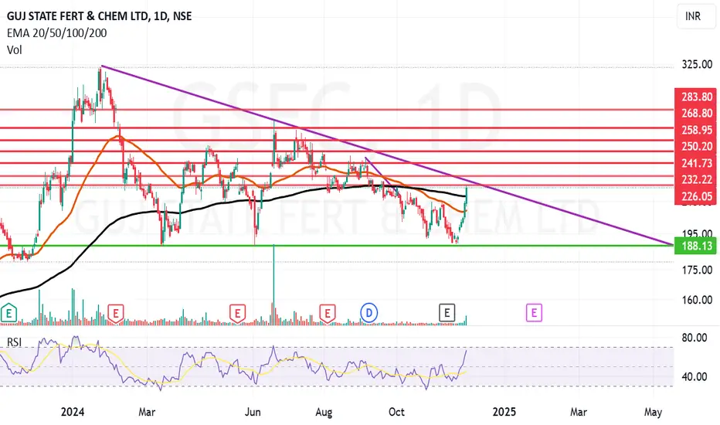720x425 pixels.
Task: Open the black E earnings marker near November
Action: click(447, 313)
